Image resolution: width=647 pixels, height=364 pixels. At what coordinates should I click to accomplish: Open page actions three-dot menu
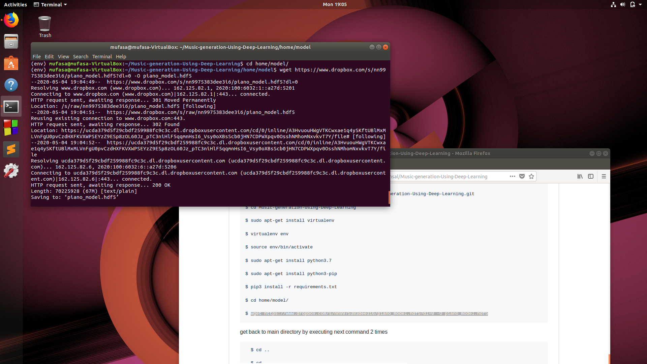[x=513, y=176]
